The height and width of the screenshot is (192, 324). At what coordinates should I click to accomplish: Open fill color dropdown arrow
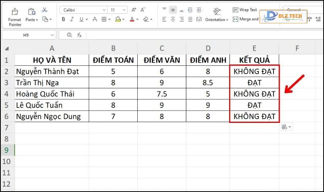click(123, 19)
